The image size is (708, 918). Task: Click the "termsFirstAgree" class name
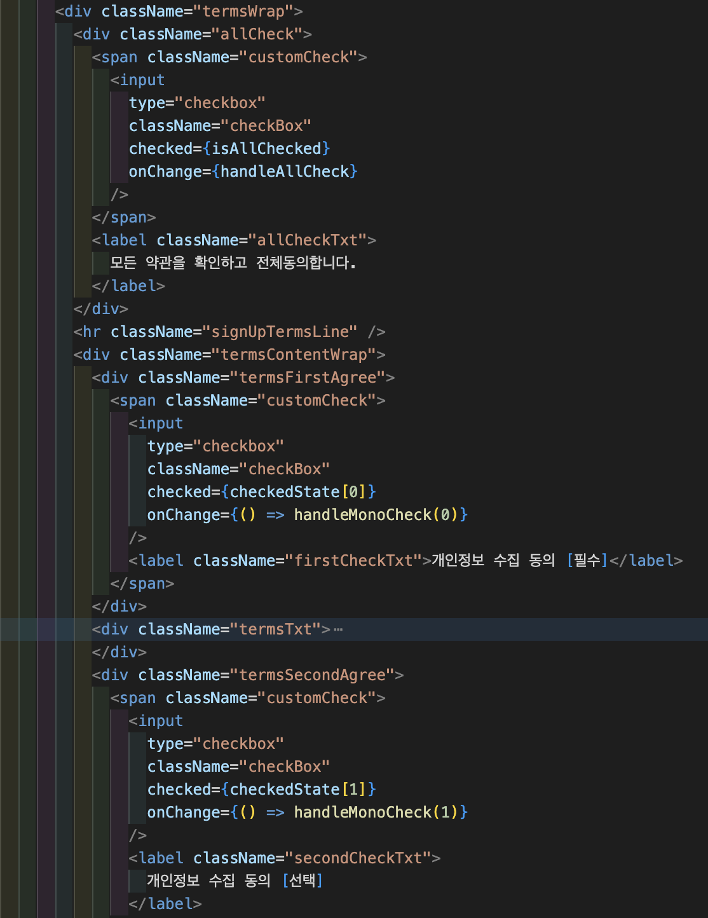point(308,378)
